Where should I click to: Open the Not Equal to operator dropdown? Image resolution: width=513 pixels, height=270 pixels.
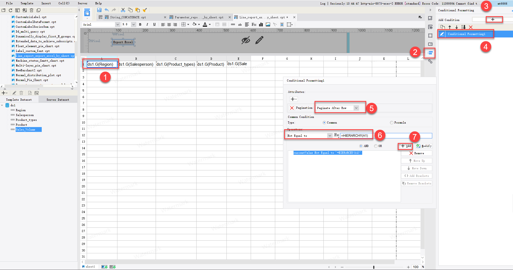pyautogui.click(x=330, y=136)
